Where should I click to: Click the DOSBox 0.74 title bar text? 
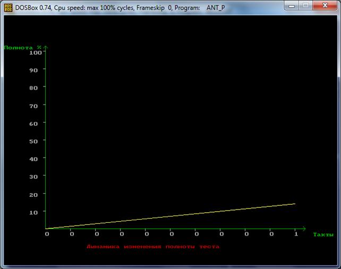pos(120,8)
